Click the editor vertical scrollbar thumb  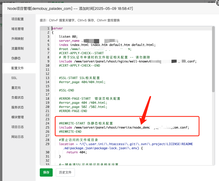(213, 59)
